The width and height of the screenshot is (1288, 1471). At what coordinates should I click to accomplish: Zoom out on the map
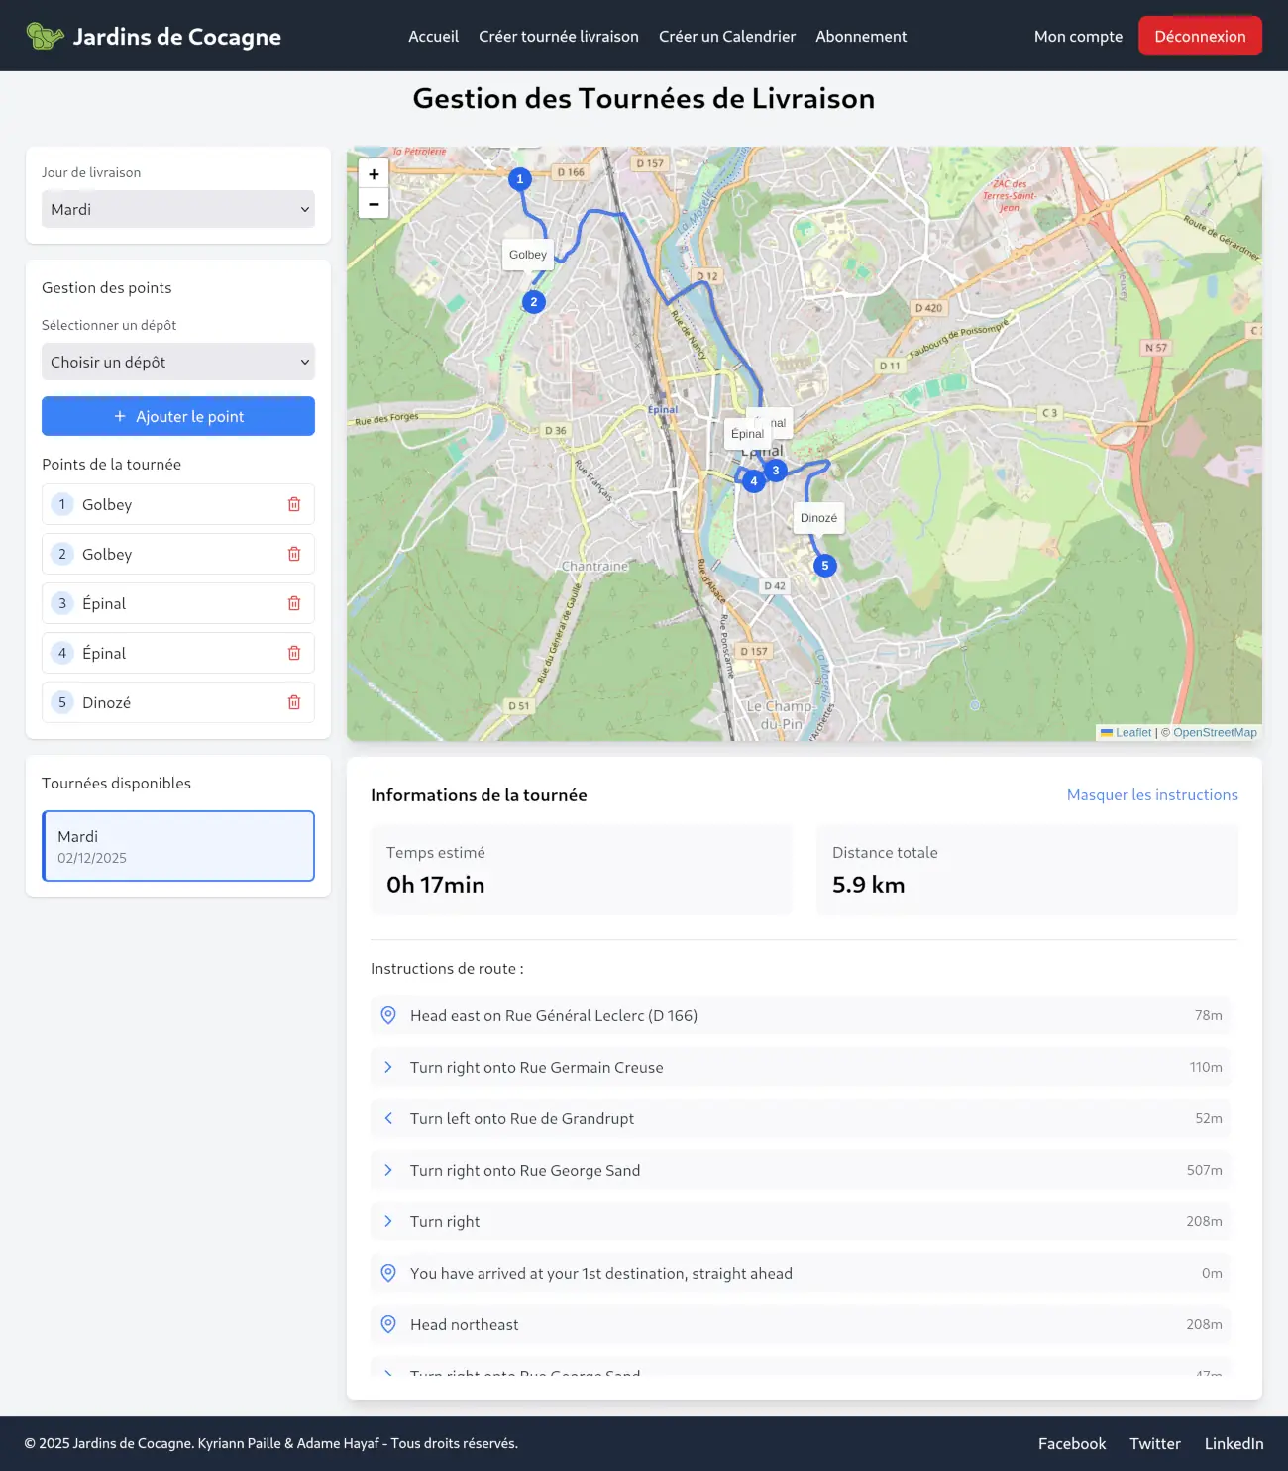tap(374, 203)
